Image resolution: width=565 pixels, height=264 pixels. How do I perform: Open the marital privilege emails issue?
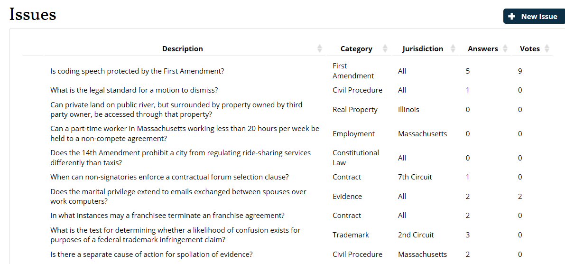pos(178,197)
